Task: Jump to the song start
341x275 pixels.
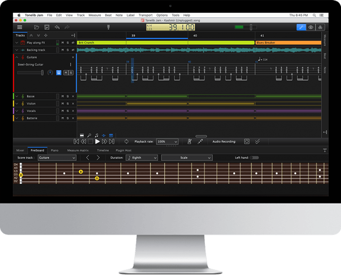Action: pyautogui.click(x=76, y=142)
